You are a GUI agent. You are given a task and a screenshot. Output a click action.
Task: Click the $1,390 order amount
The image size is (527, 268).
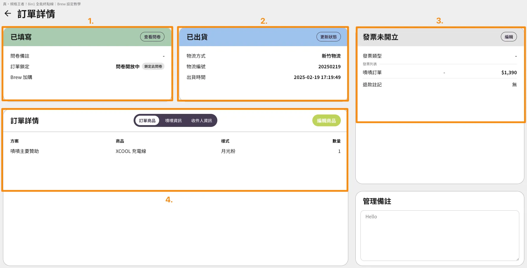(509, 73)
